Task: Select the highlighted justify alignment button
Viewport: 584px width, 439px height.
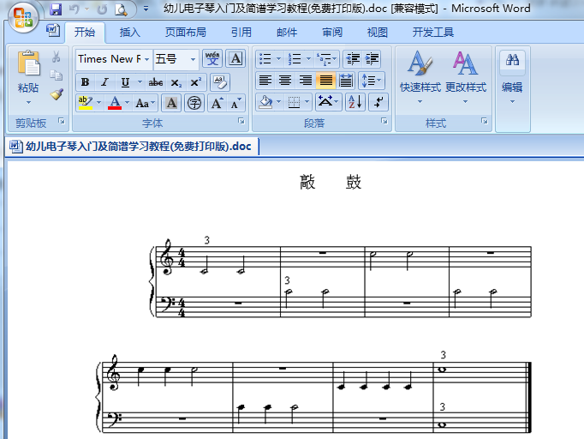Action: point(326,81)
